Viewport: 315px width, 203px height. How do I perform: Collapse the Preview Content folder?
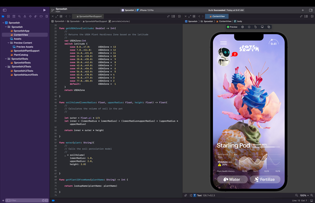[x=9, y=42]
